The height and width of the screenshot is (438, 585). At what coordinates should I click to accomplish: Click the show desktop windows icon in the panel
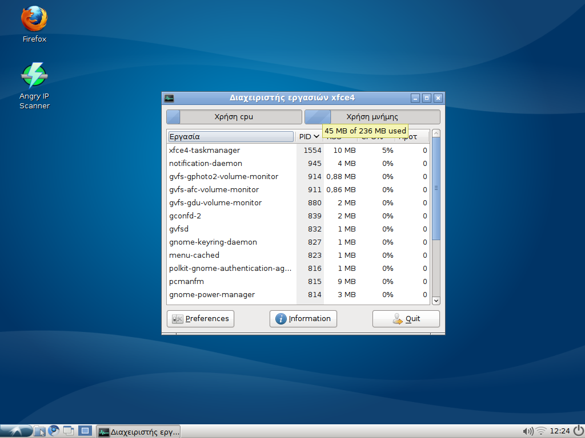point(69,431)
